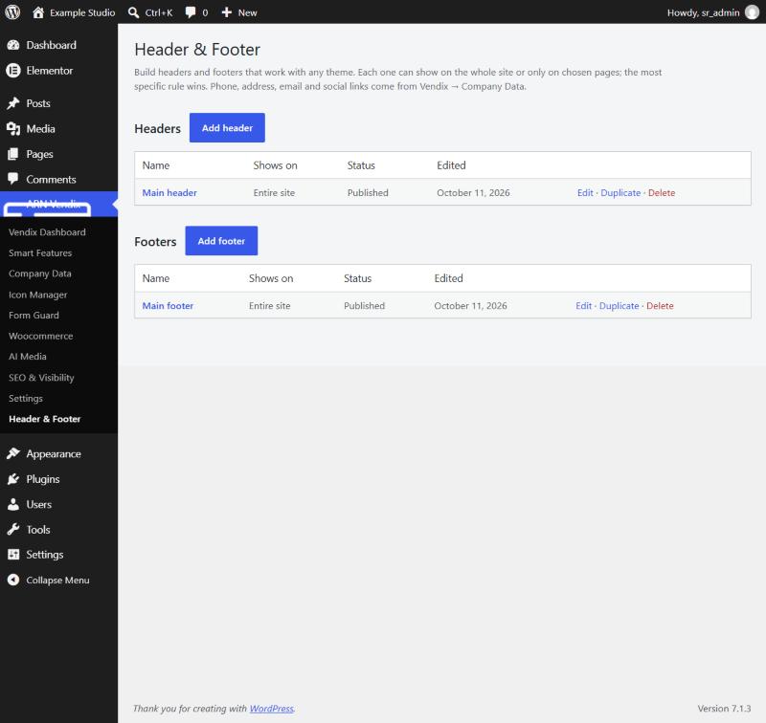Click the user avatar icon

click(x=752, y=12)
